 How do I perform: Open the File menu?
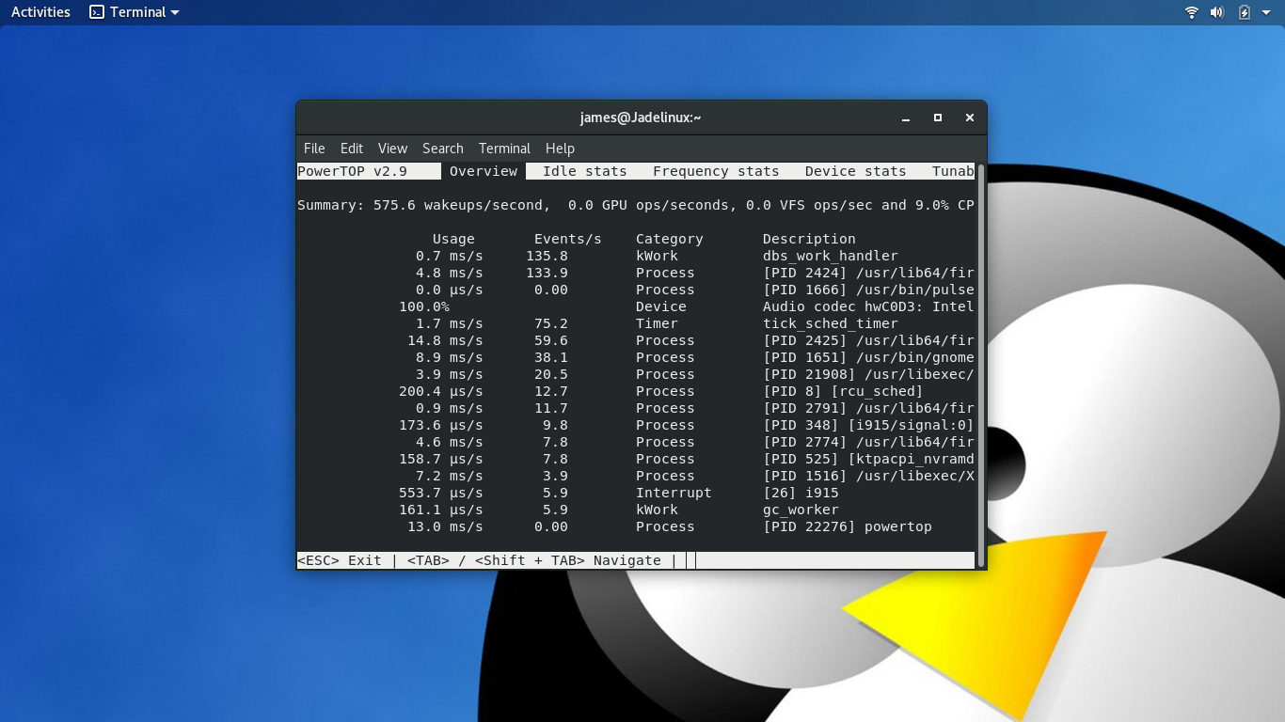[x=314, y=149]
